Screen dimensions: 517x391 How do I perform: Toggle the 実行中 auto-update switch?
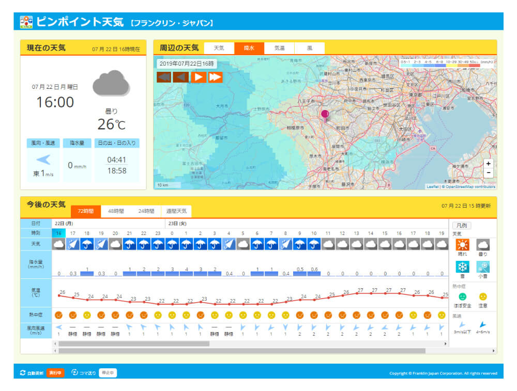55,372
